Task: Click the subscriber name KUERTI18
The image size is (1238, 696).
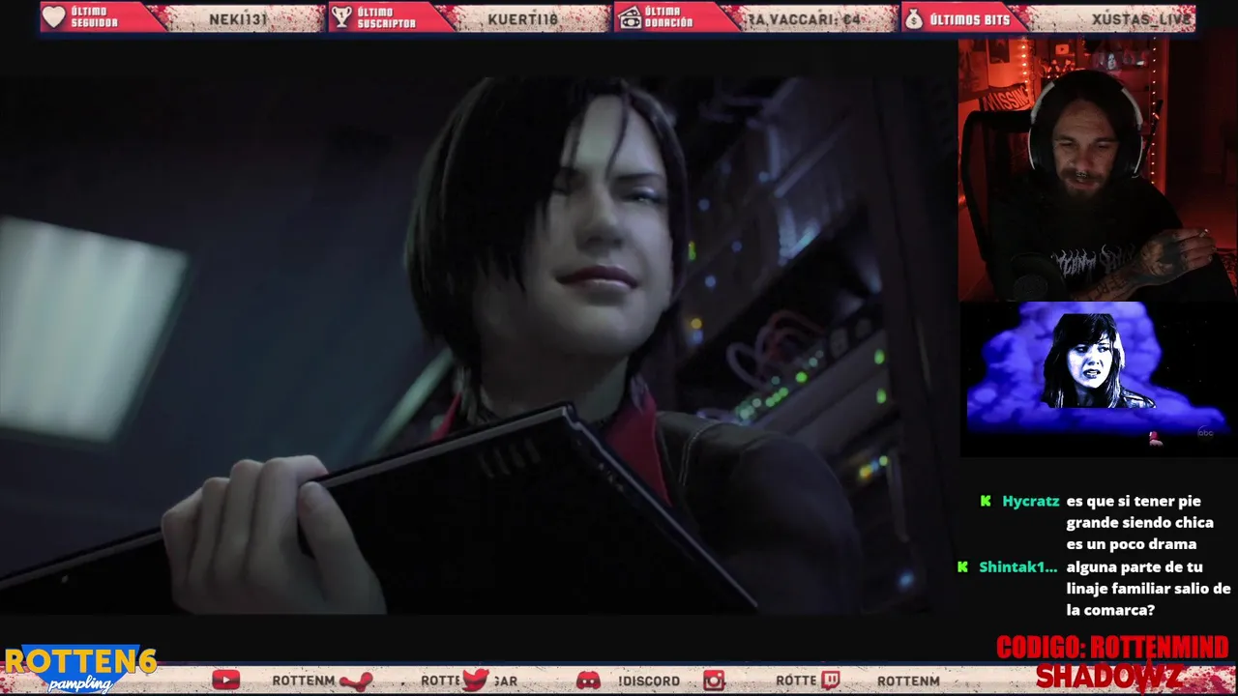Action: (x=523, y=18)
